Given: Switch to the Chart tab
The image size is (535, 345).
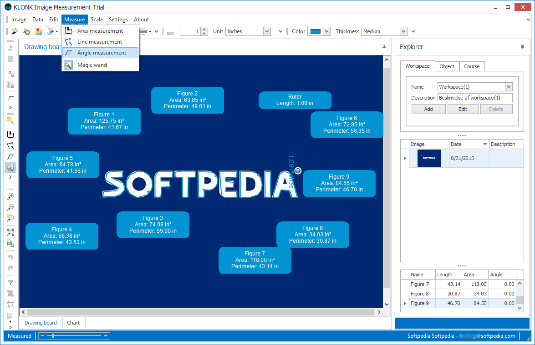Looking at the screenshot, I should click(73, 323).
